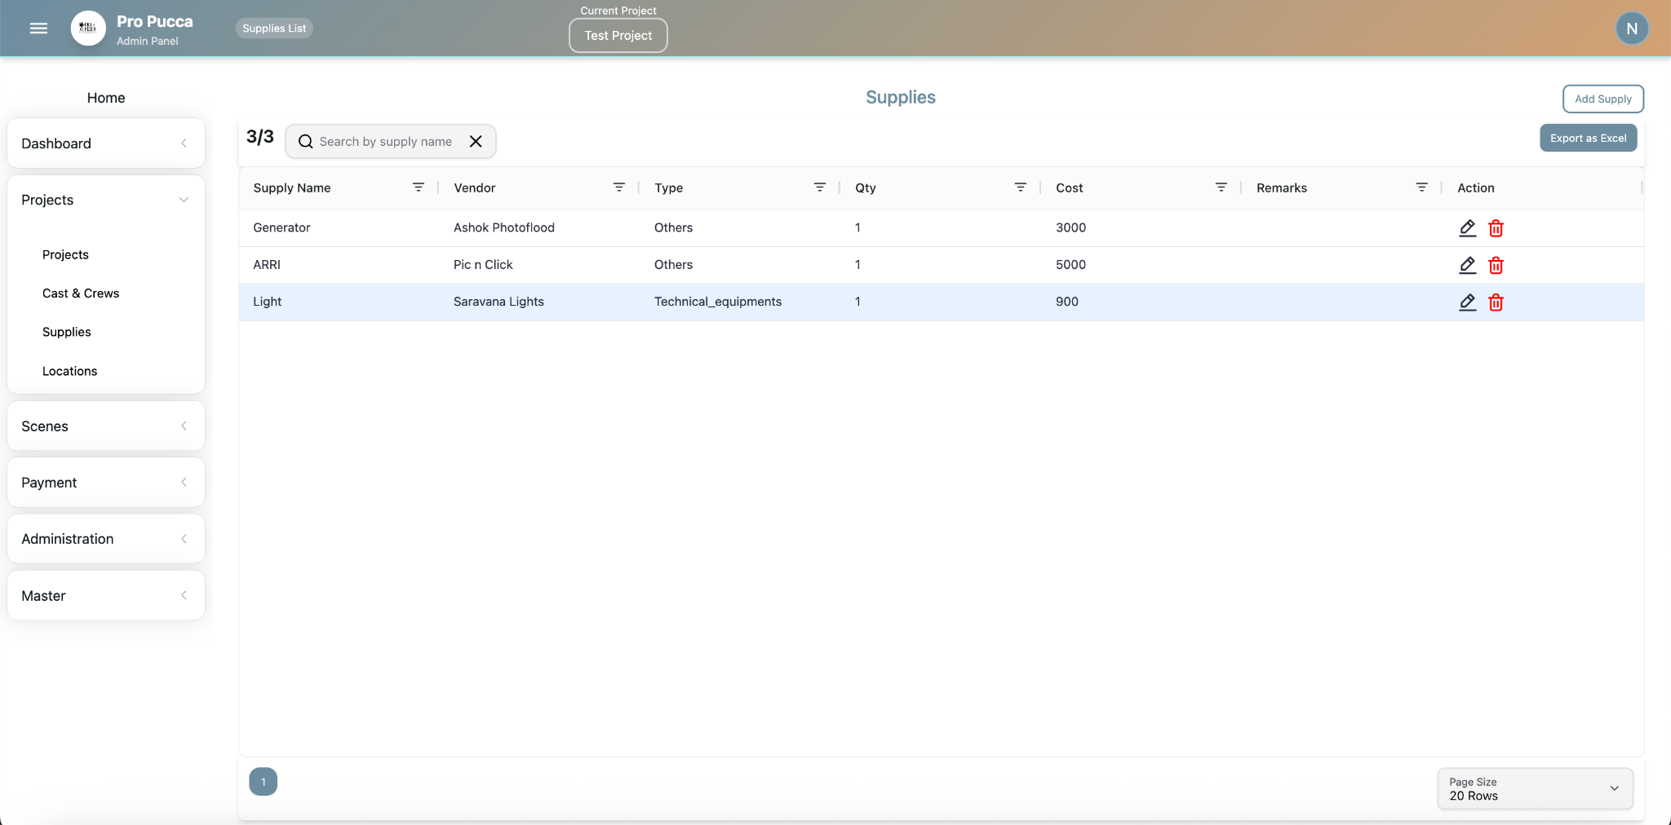Click the Add Supply button
Image resolution: width=1671 pixels, height=825 pixels.
[1602, 99]
